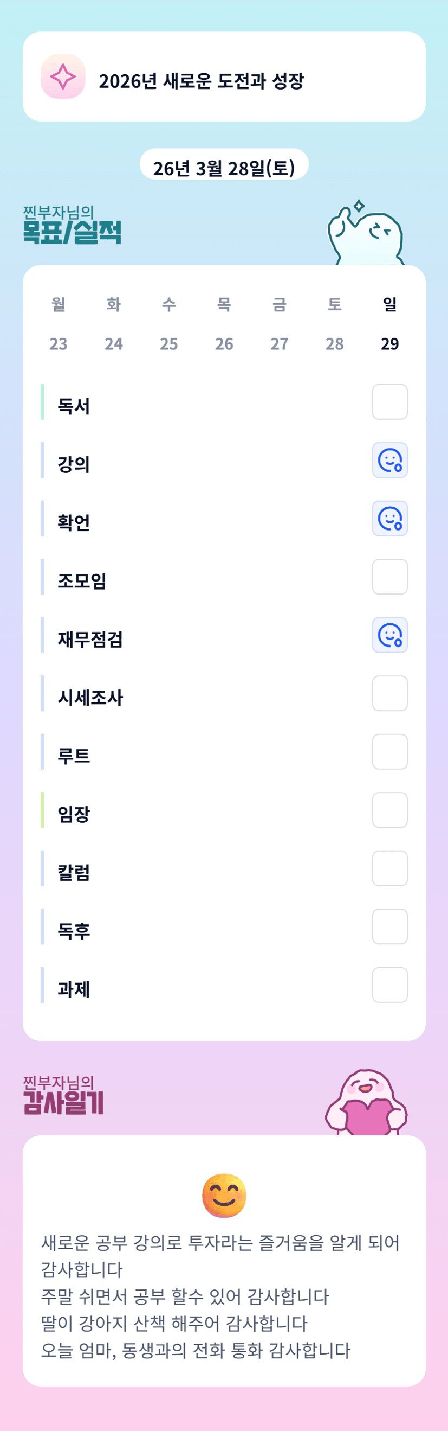Toggle the 임장 checkbox

coord(390,810)
